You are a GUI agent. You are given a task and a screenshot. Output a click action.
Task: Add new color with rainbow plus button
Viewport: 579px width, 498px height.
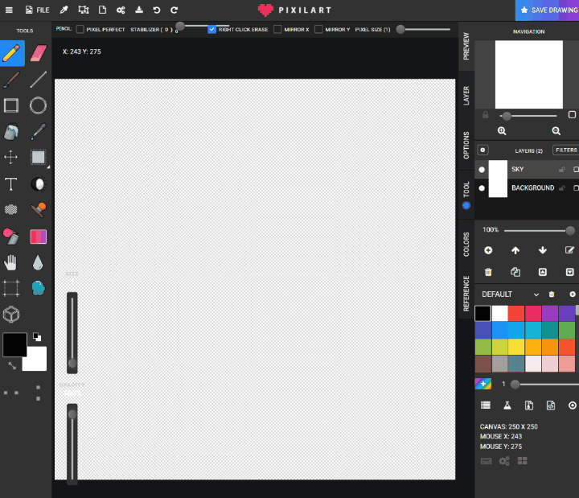(x=483, y=384)
